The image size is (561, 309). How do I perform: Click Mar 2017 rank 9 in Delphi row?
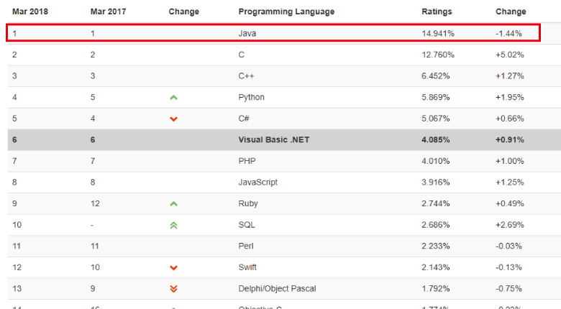click(93, 289)
